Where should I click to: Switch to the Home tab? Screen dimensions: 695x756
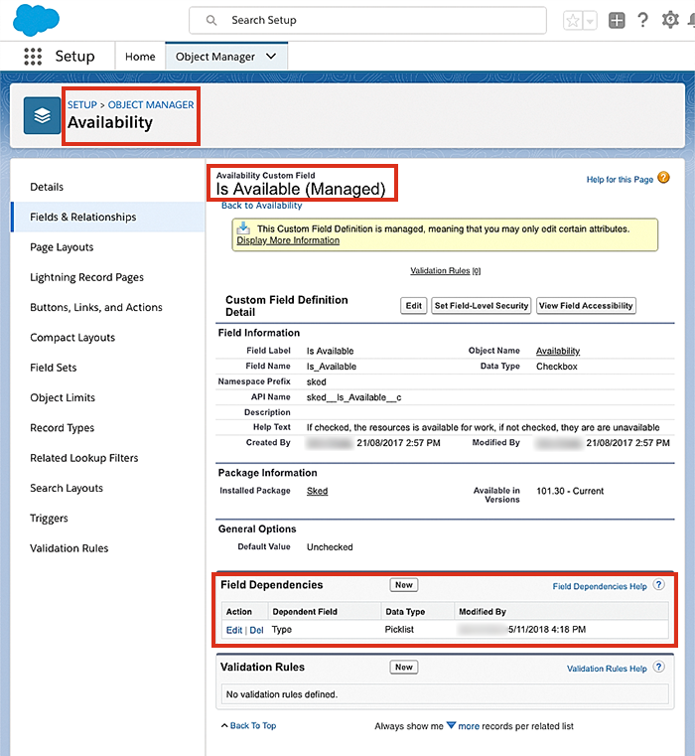pyautogui.click(x=140, y=57)
